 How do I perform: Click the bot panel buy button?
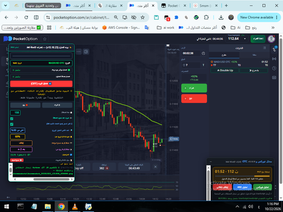(x=57, y=105)
